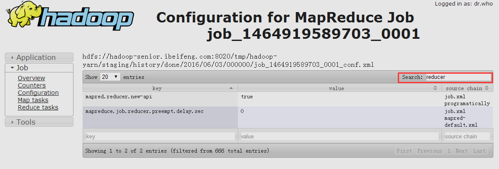Open the Map tasks link

[x=33, y=100]
